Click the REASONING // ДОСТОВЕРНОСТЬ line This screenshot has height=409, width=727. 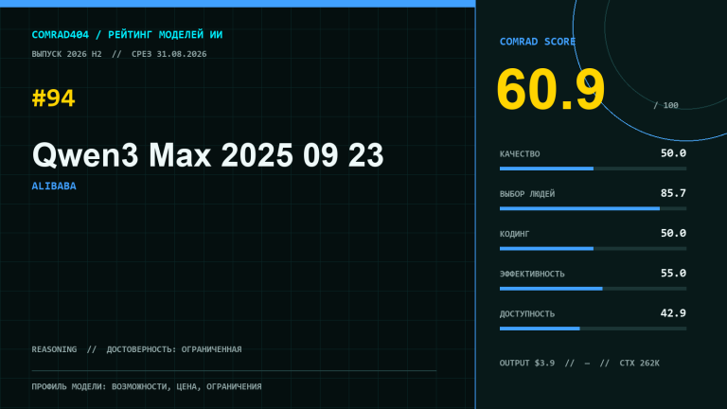(136, 349)
